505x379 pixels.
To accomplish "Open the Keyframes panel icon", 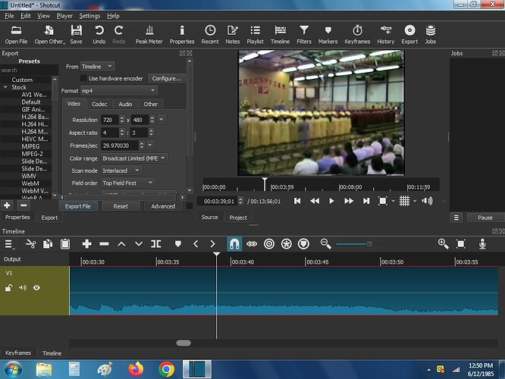I will point(357,34).
